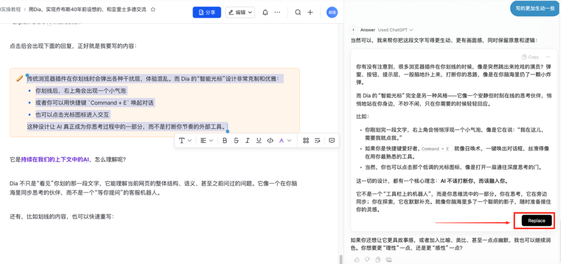Click the 写的更加生动一些 chat bubble

click(x=535, y=8)
